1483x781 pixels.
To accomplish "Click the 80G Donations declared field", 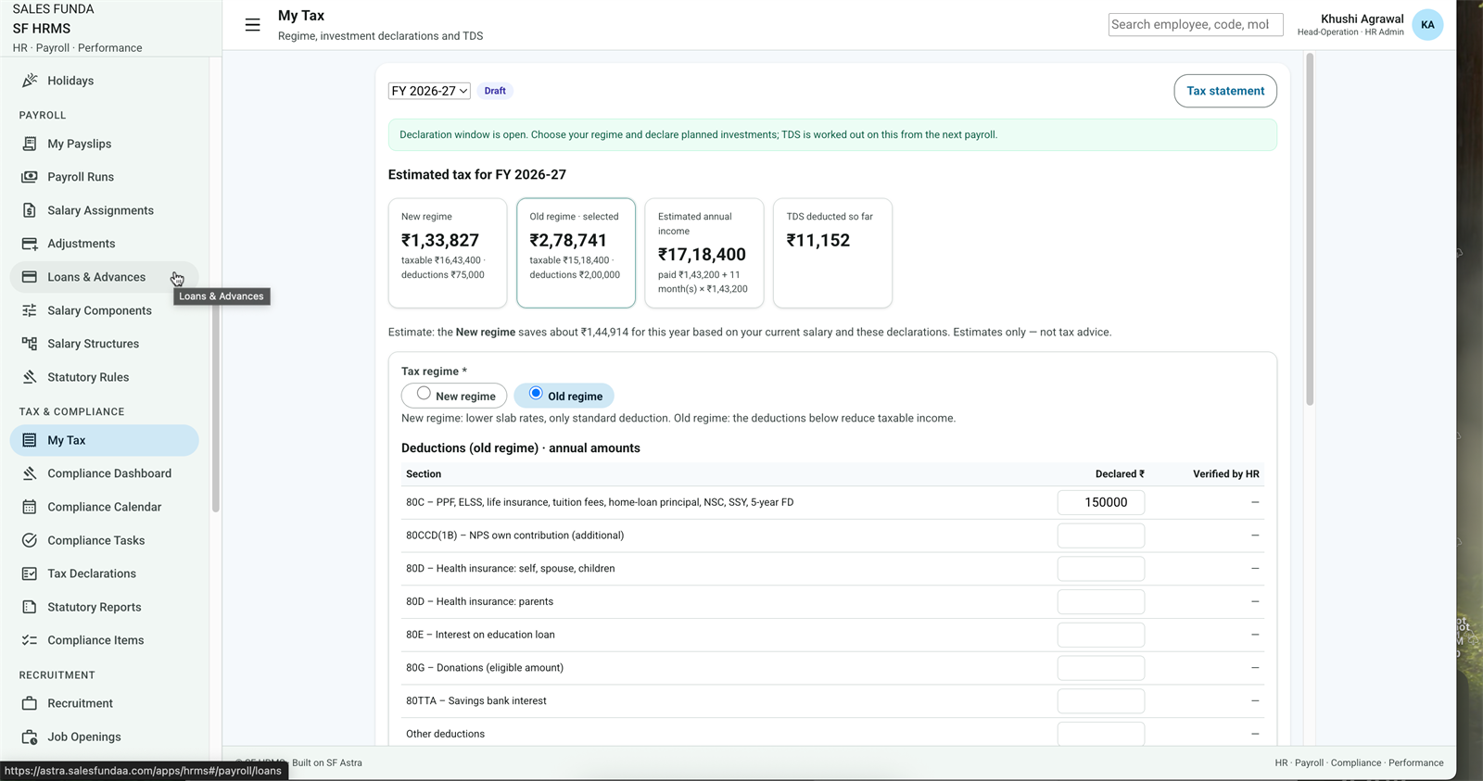I will click(x=1101, y=668).
